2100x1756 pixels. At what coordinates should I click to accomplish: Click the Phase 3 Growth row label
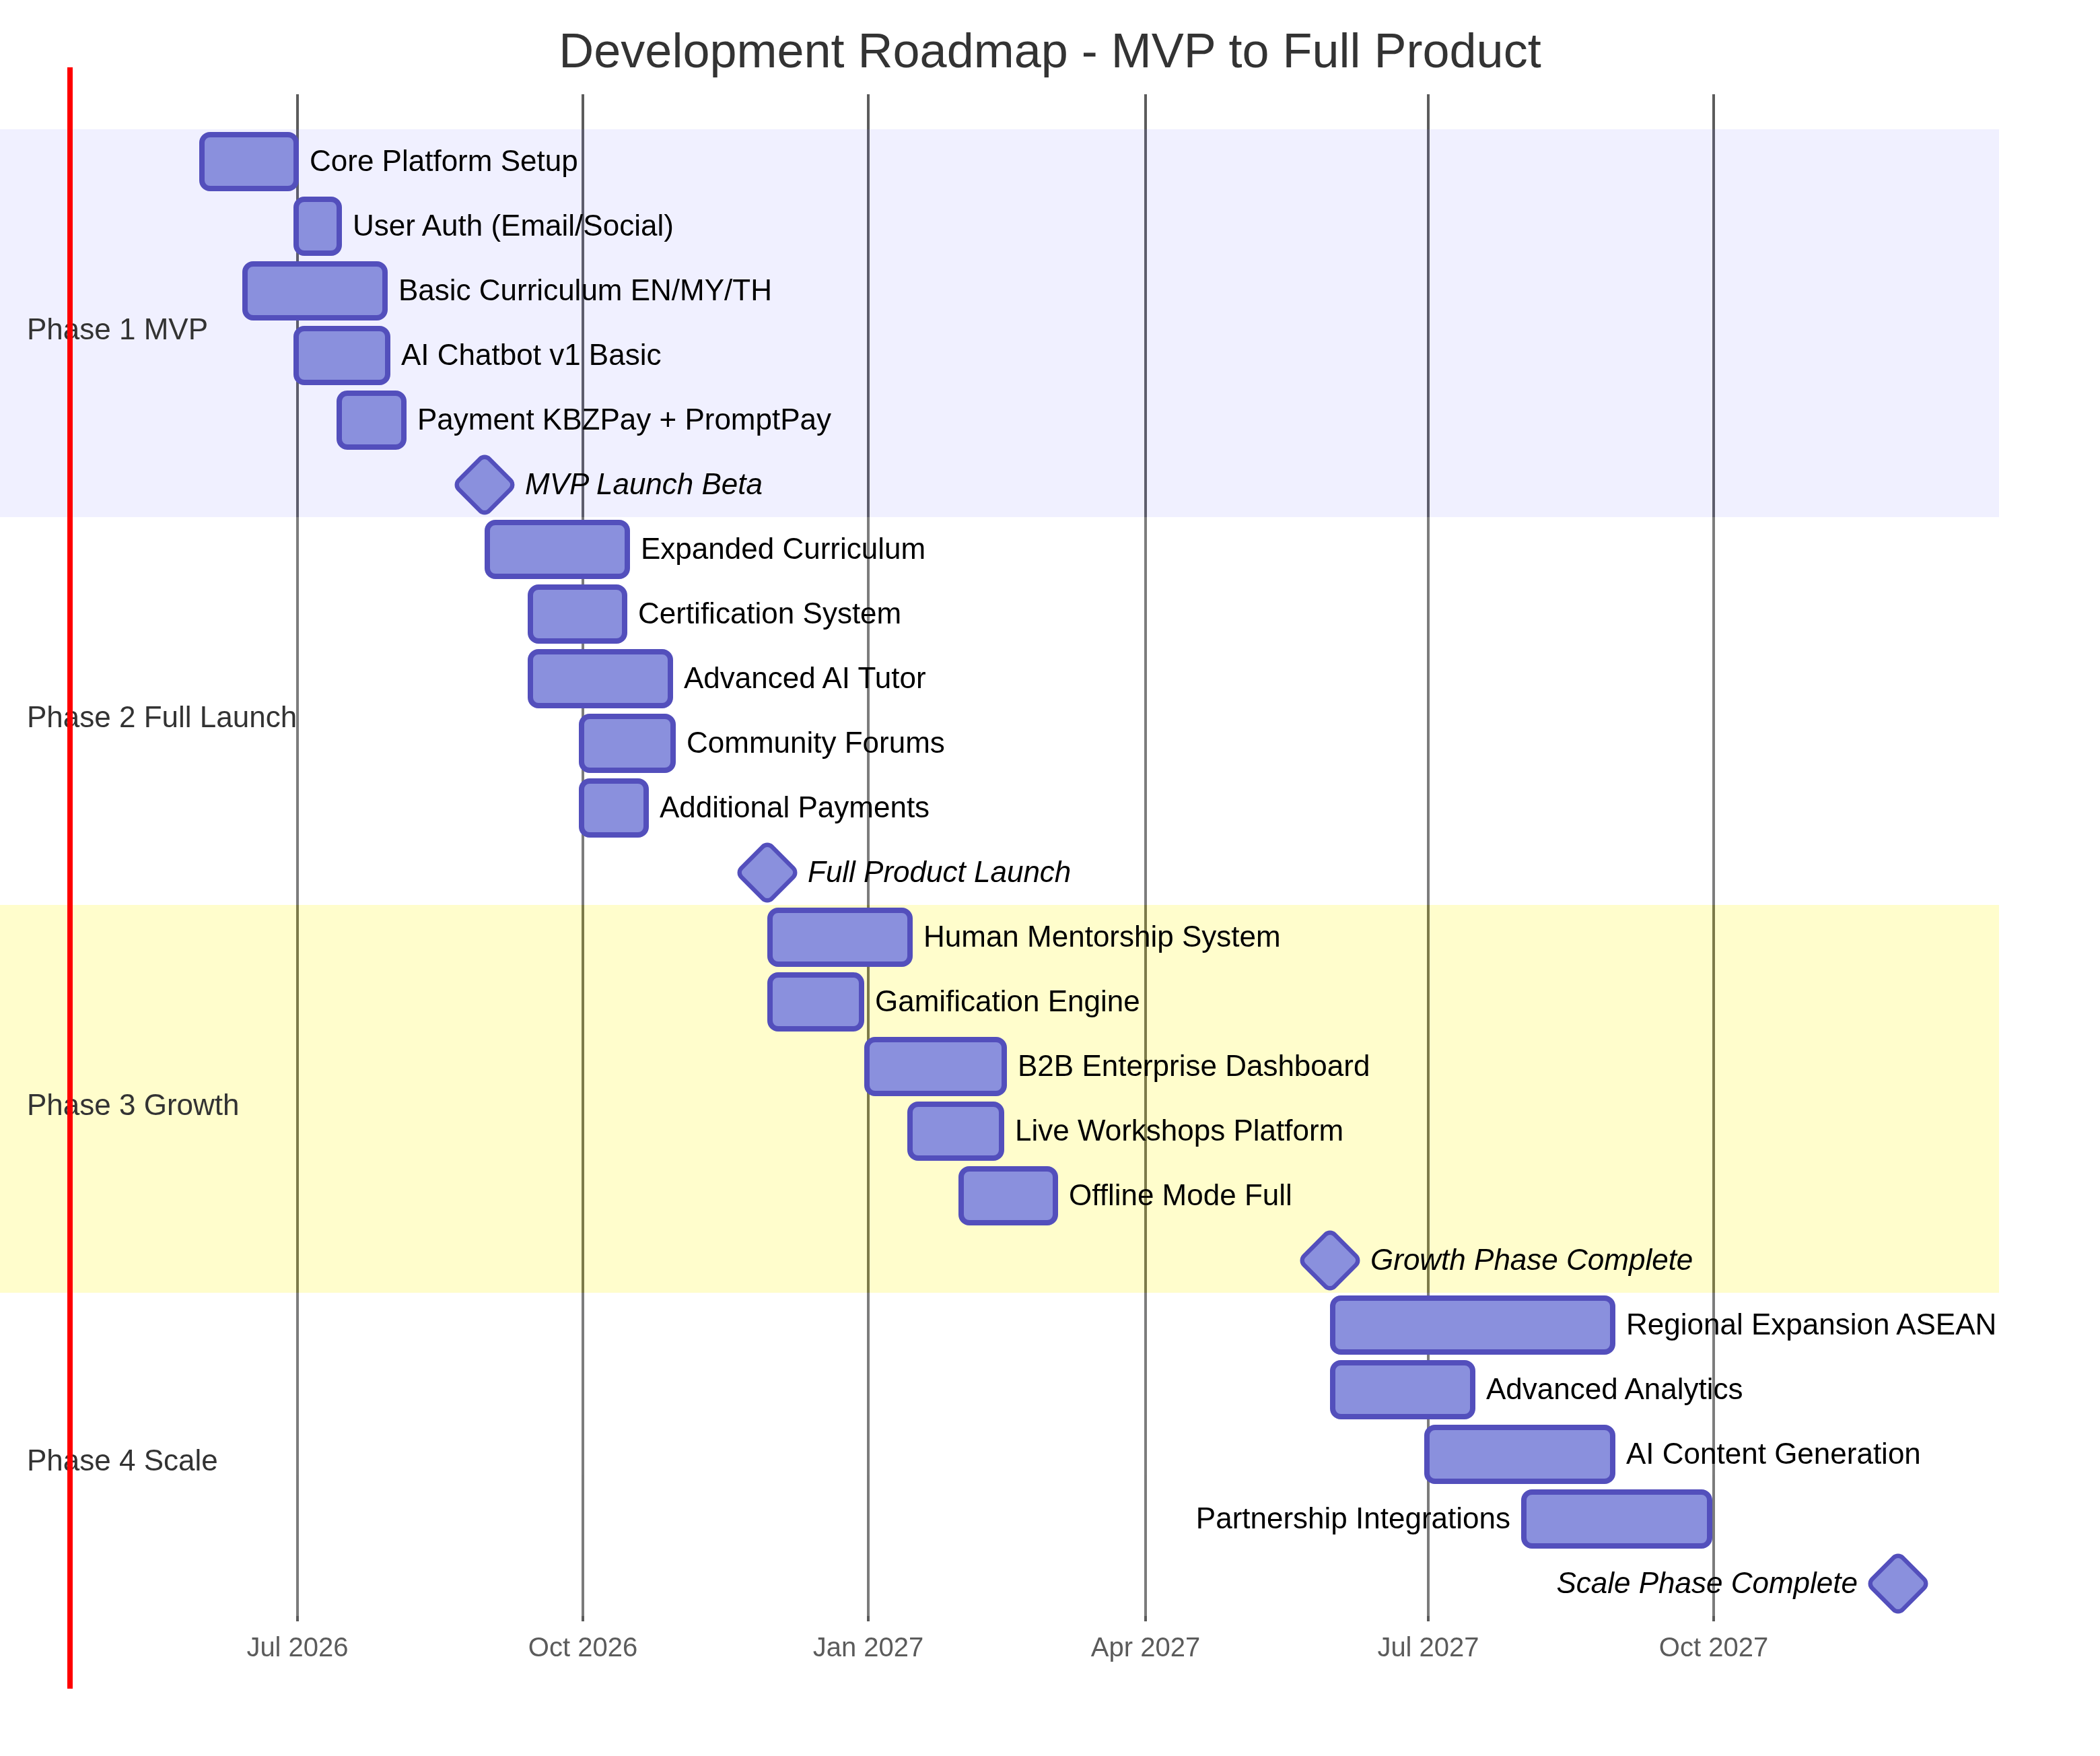click(133, 1106)
